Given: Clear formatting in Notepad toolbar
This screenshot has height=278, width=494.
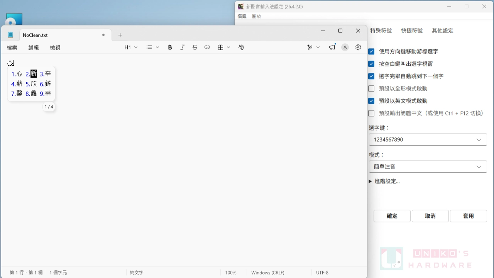Looking at the screenshot, I should pyautogui.click(x=241, y=47).
